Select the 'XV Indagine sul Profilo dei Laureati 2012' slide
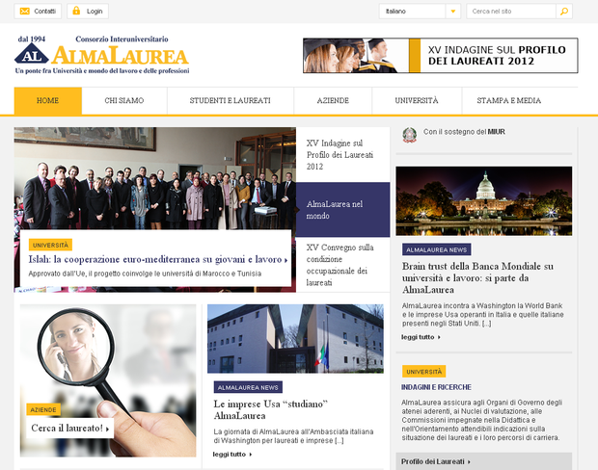 pos(342,155)
